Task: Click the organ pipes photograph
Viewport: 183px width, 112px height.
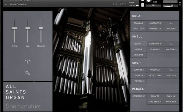Action: point(91,60)
